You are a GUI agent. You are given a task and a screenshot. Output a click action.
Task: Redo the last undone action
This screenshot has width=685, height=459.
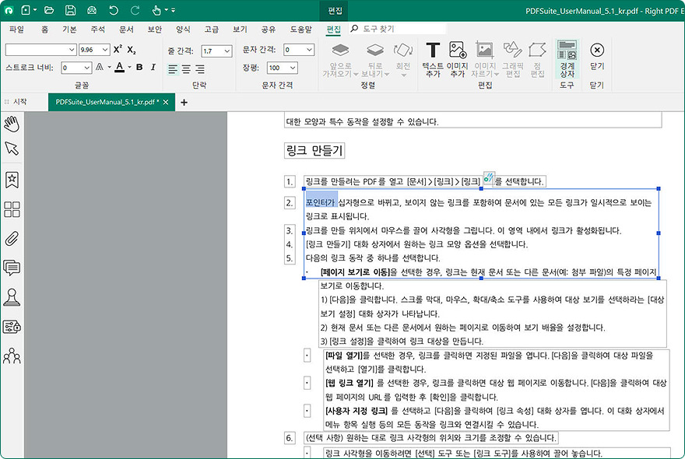(135, 10)
